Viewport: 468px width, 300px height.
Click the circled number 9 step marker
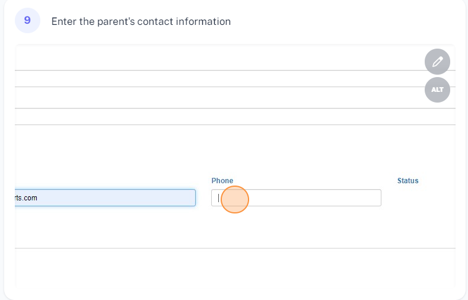27,21
